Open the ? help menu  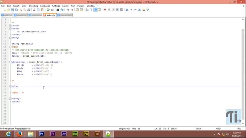[x=98, y=6]
